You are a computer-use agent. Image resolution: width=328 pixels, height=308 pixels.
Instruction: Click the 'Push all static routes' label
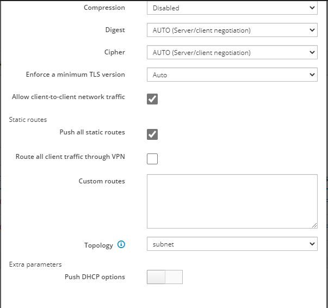(92, 132)
